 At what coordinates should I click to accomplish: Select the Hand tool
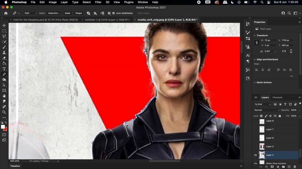[4, 96]
